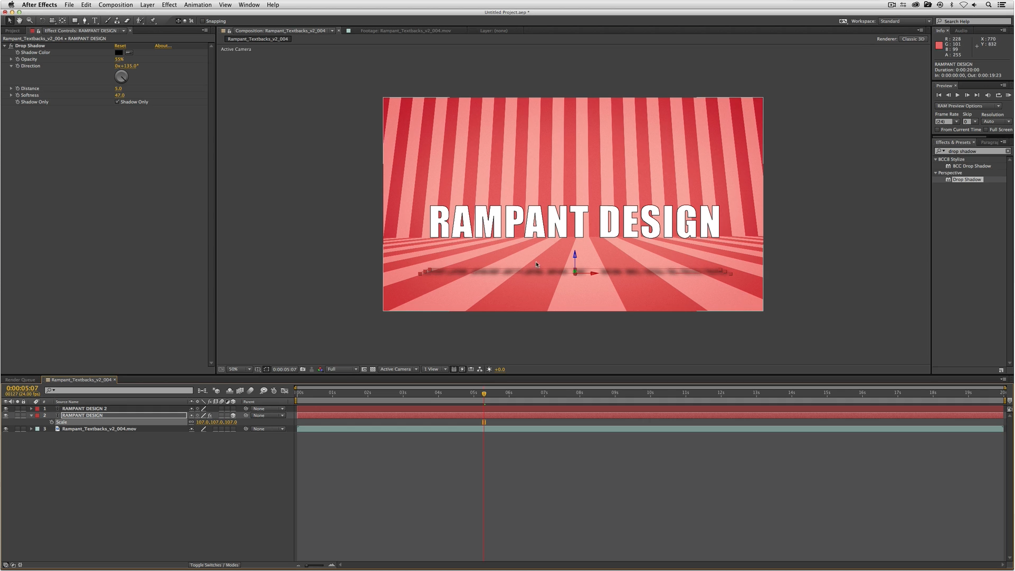Open the Animation menu
The height and width of the screenshot is (571, 1015).
pos(197,5)
